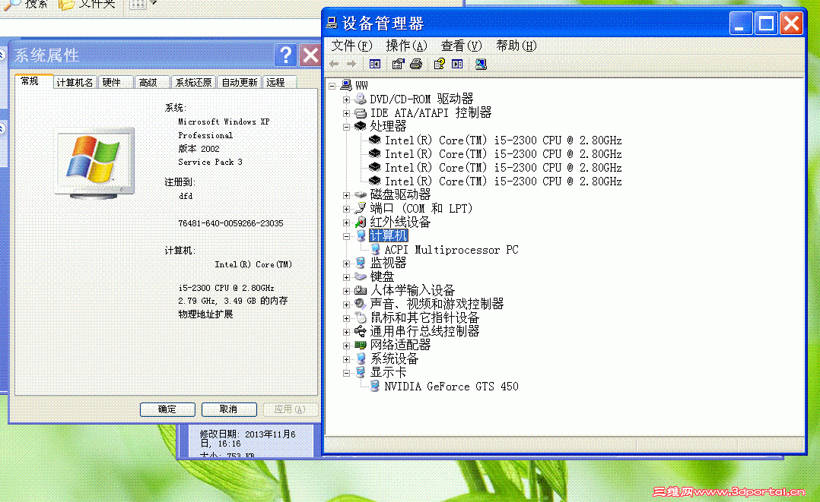This screenshot has width=820, height=502.
Task: Select 红外线设备 tree item label
Action: 400,222
